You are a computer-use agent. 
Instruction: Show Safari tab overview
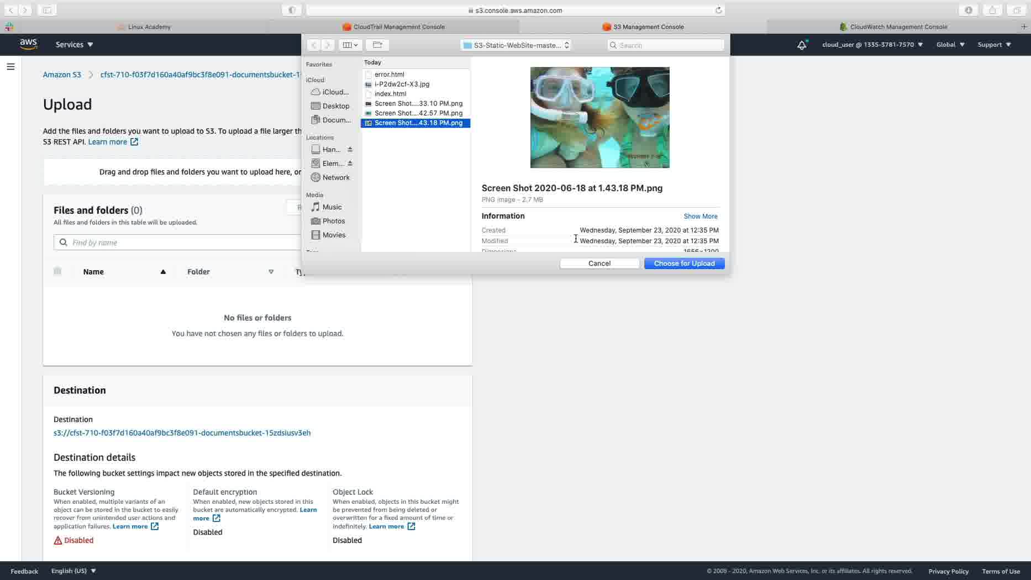(1017, 10)
